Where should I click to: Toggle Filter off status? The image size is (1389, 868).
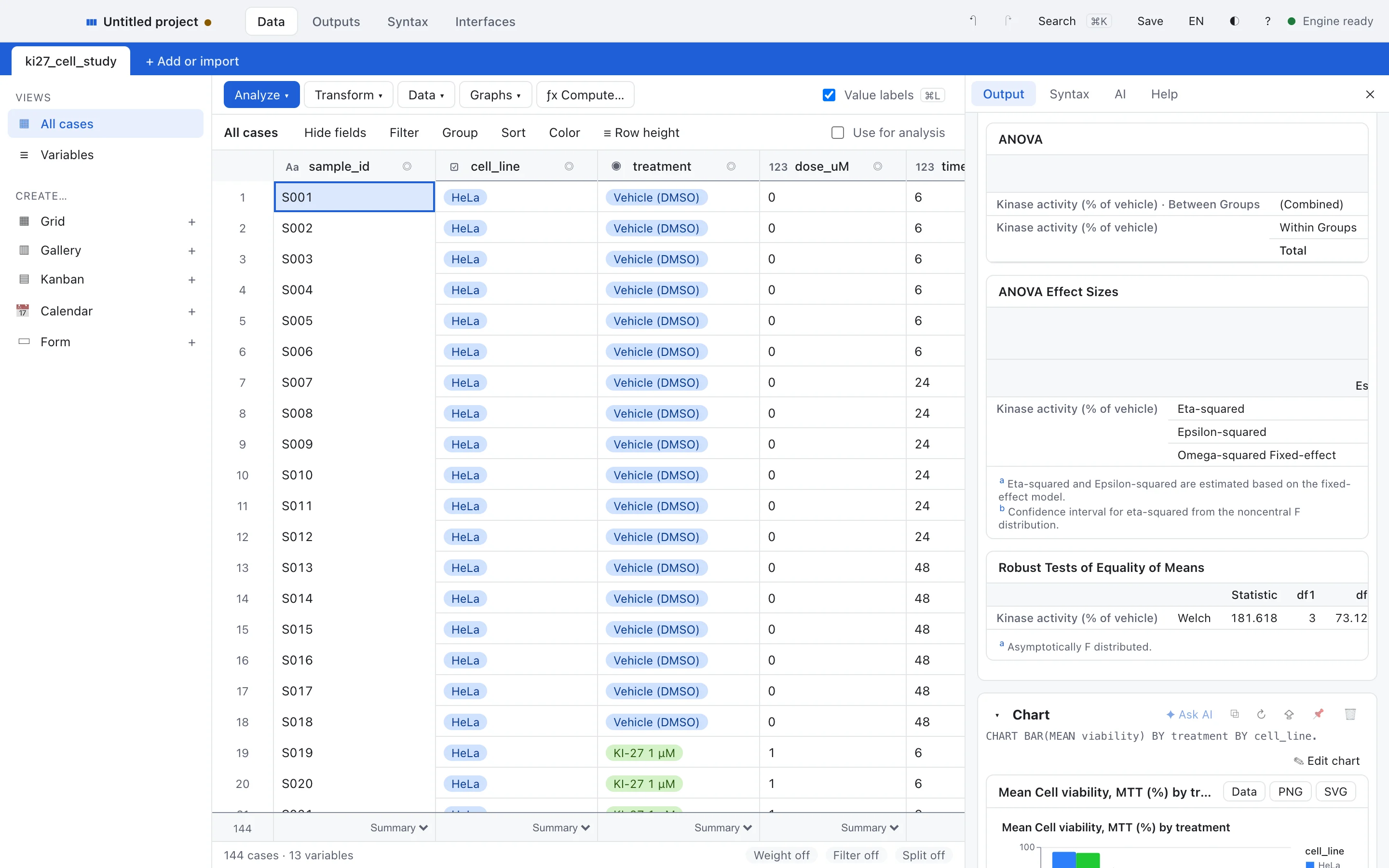point(856,855)
